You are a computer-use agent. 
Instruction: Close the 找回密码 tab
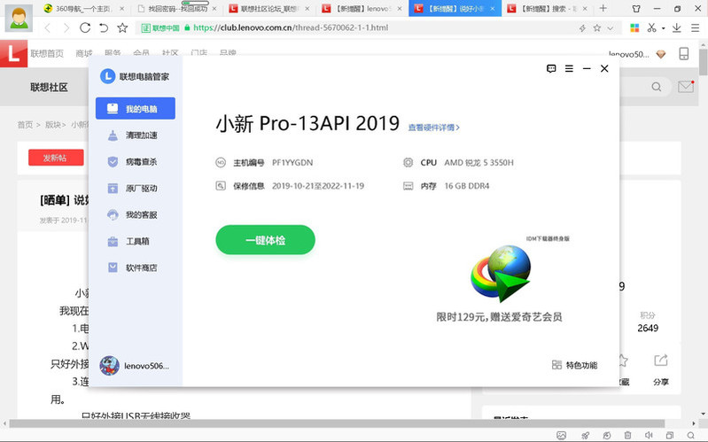[214, 9]
